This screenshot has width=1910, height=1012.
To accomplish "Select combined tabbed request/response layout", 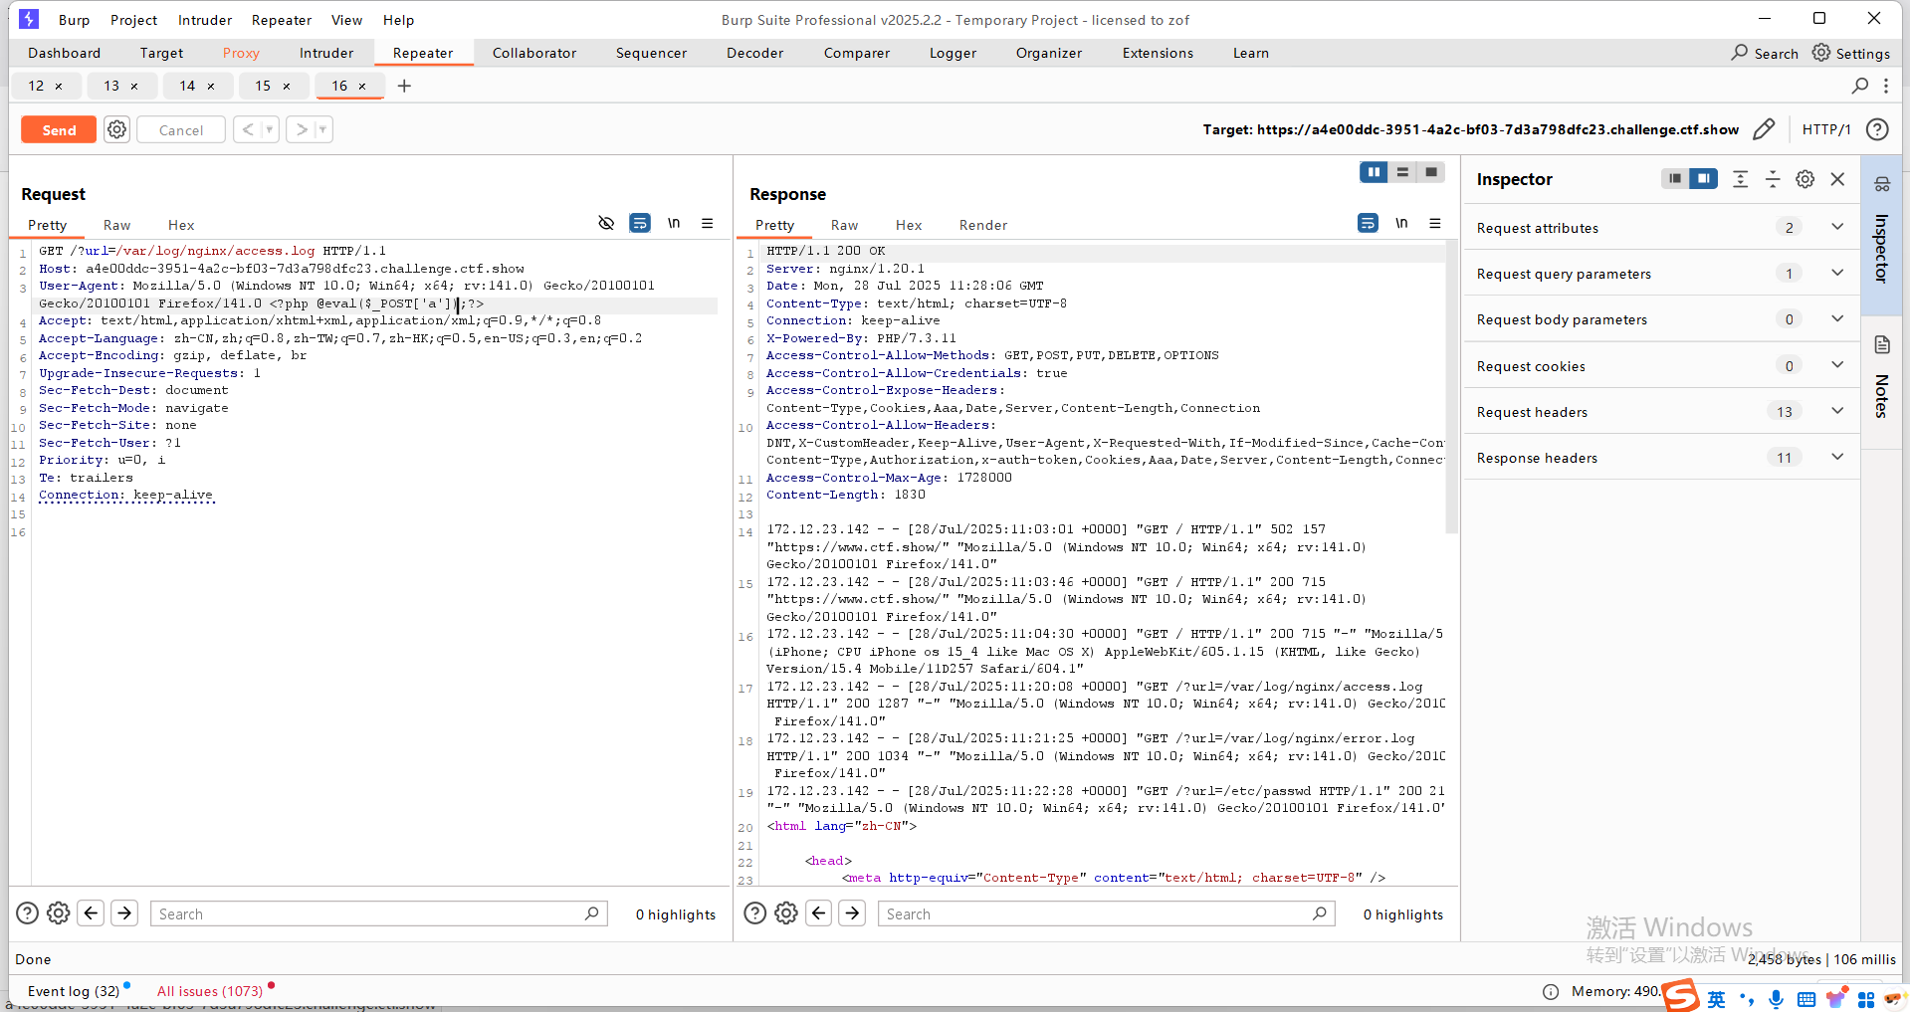I will 1431,172.
